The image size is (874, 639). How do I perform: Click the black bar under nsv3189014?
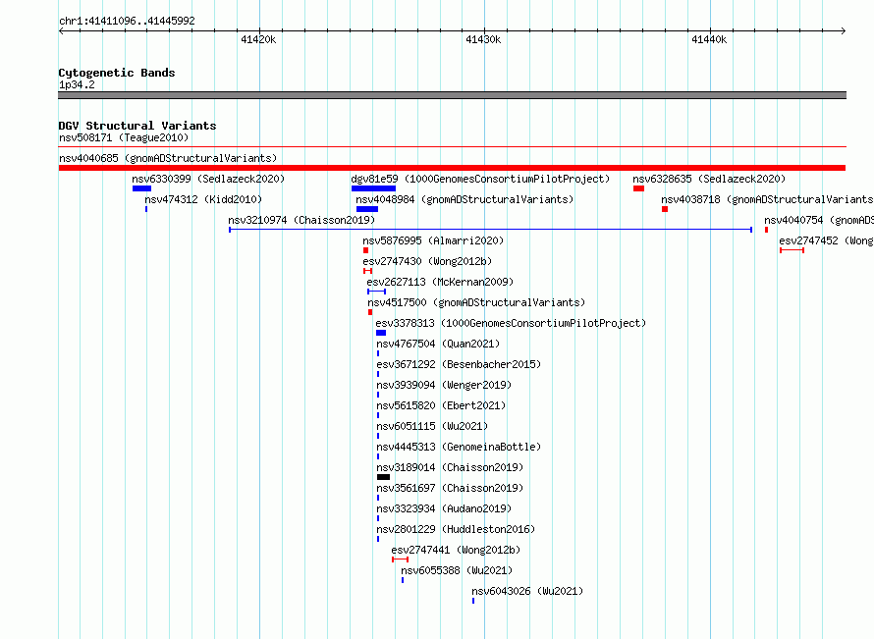(x=384, y=477)
